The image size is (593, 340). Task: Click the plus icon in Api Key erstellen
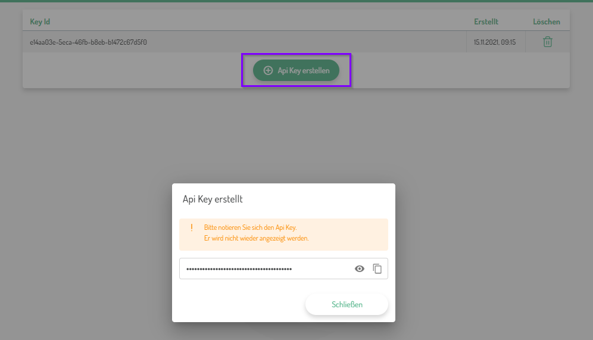[268, 70]
